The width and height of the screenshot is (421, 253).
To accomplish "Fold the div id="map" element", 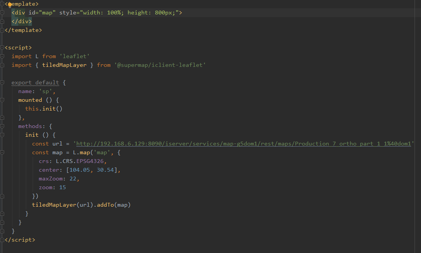I will [2, 13].
